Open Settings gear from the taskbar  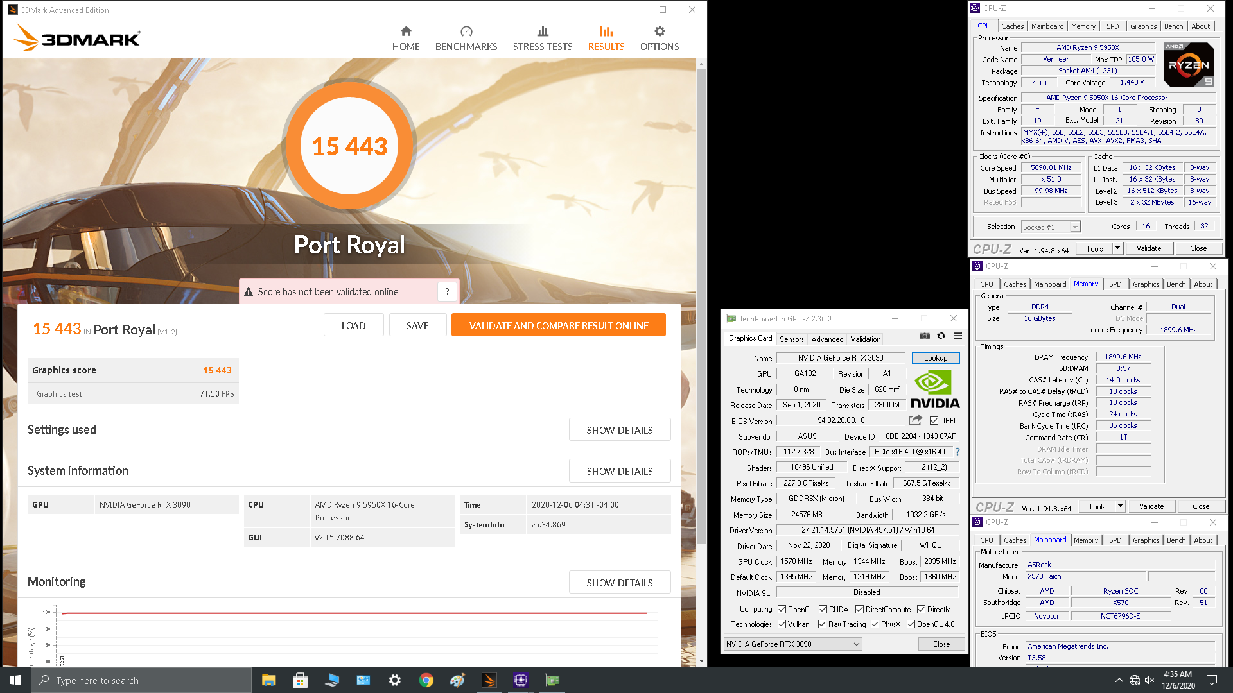(394, 680)
